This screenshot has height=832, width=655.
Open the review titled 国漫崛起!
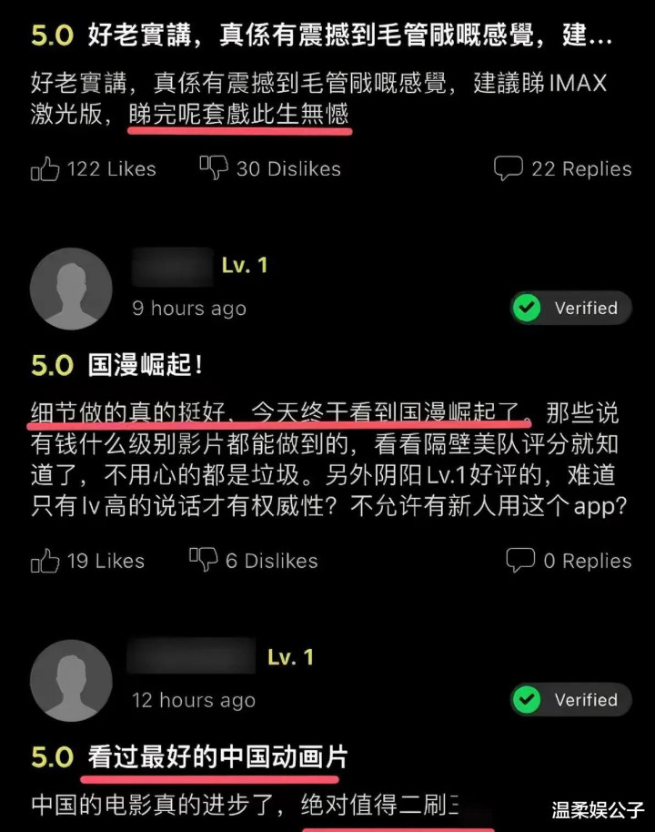[145, 365]
